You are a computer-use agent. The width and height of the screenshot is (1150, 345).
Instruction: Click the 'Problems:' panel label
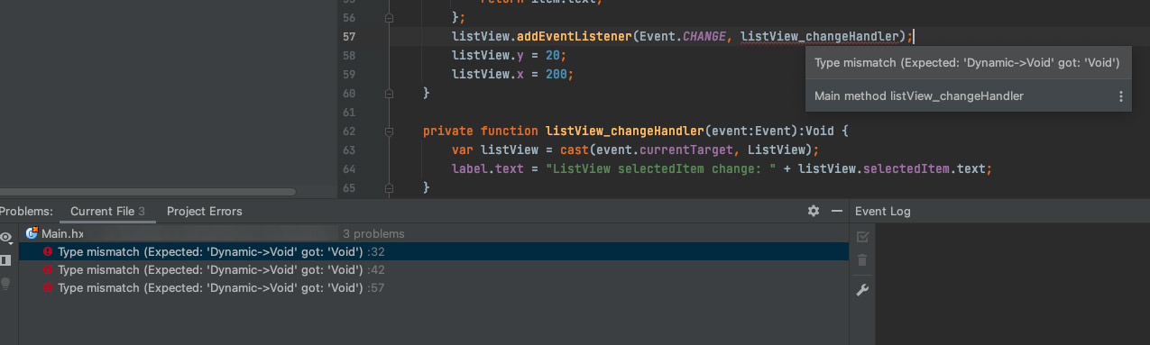click(x=26, y=211)
